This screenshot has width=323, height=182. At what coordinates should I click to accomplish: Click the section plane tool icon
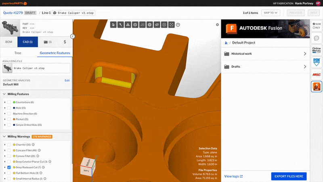(143, 25)
